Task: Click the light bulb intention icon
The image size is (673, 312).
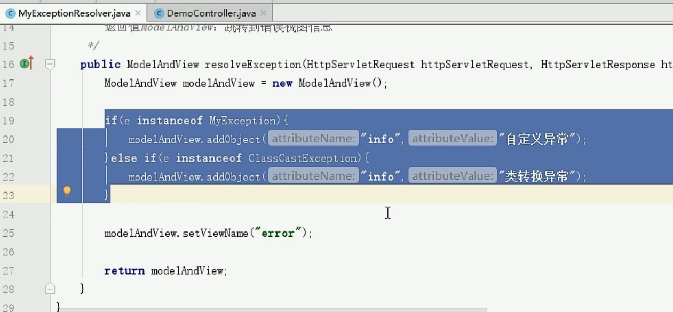Action: 67,191
